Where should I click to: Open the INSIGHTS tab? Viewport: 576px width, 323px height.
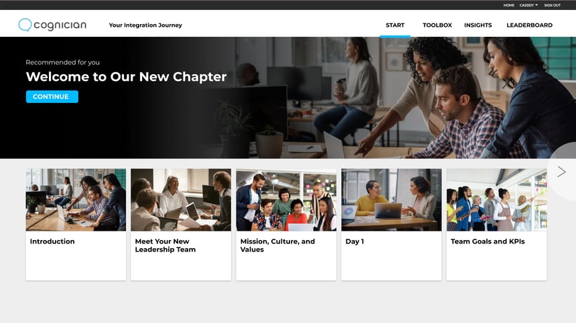[478, 25]
